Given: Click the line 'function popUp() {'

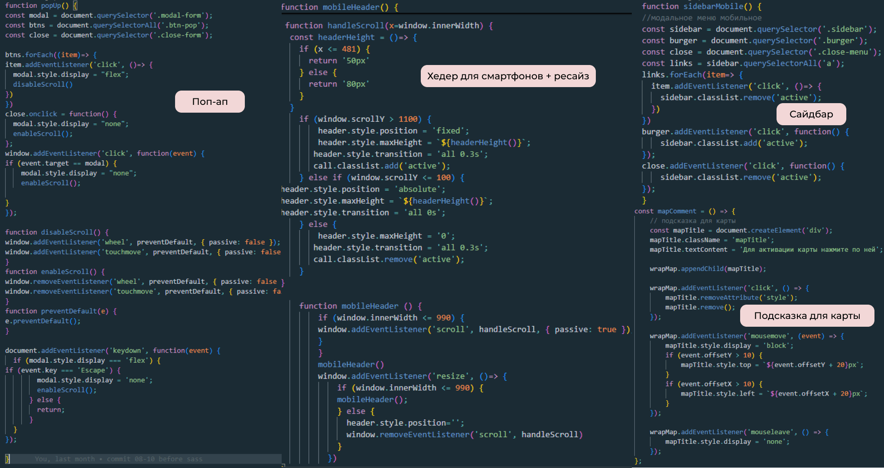Looking at the screenshot, I should coord(42,6).
